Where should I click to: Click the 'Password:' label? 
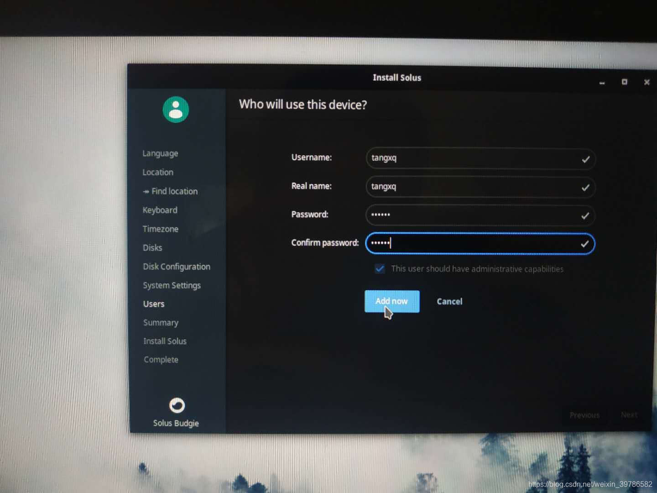point(310,215)
